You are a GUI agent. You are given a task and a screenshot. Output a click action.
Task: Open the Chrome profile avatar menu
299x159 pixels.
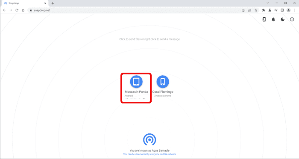[288, 10]
